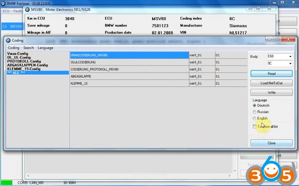Select the ABGASKLAPPE row
Viewport: 299px width, 186px height.
coord(130,76)
